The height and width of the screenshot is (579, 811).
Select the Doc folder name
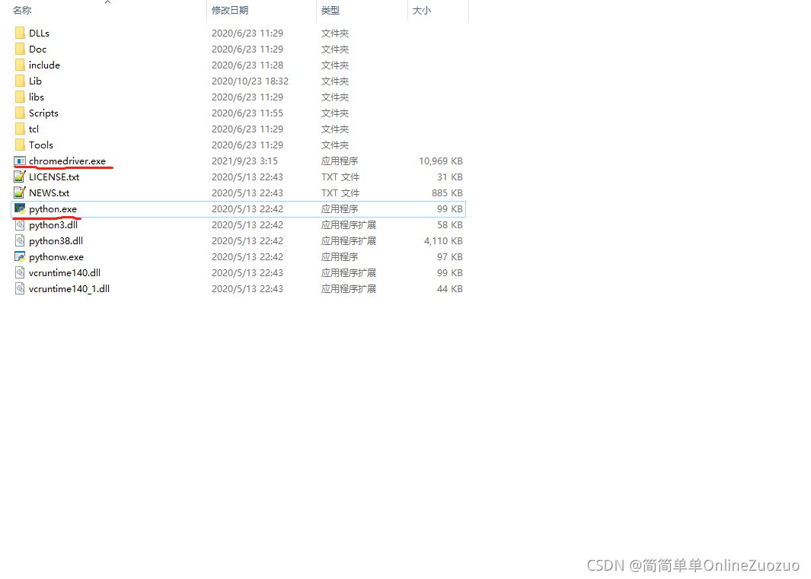(38, 49)
